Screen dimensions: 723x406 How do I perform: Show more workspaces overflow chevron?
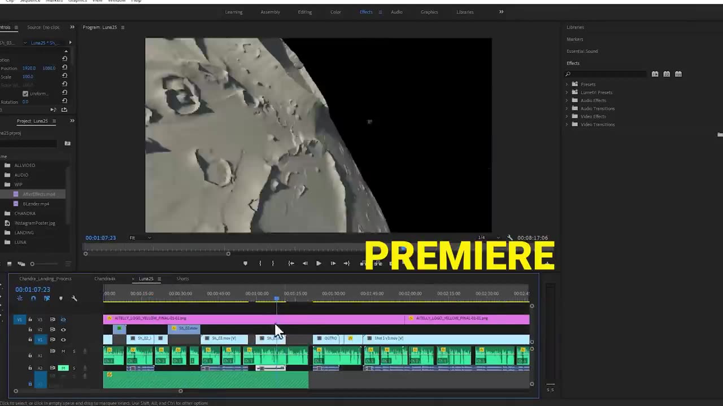pos(501,12)
